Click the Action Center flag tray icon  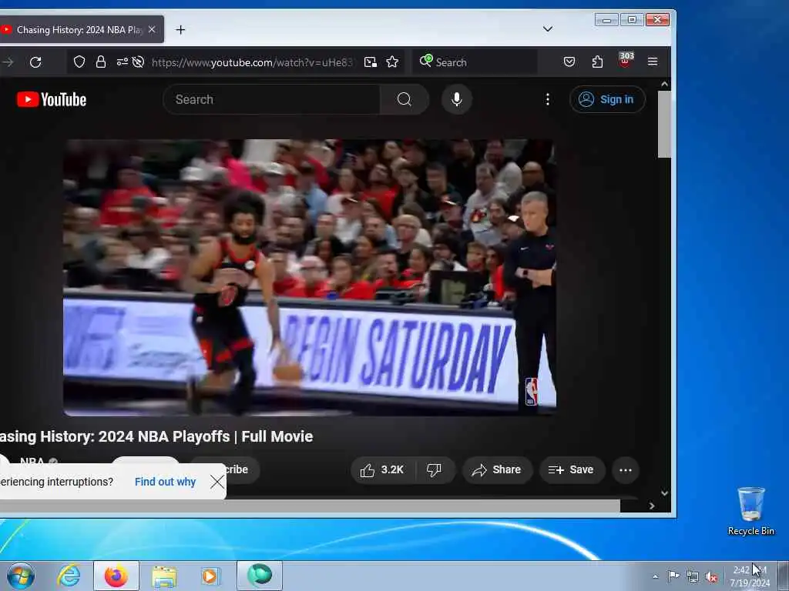pos(673,576)
